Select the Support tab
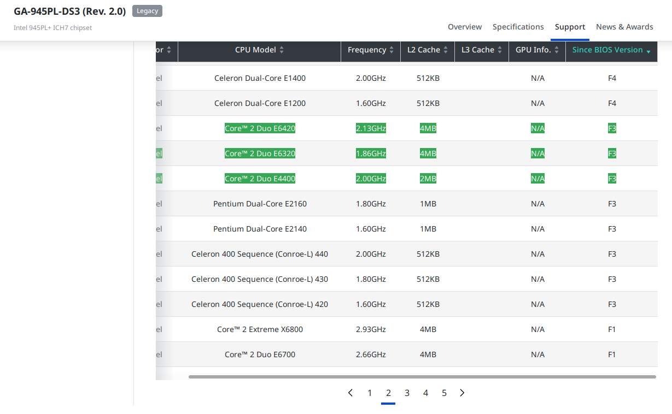This screenshot has width=672, height=414. [x=570, y=27]
